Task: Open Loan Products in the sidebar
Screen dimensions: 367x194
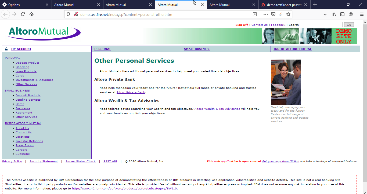Action: coord(26,71)
